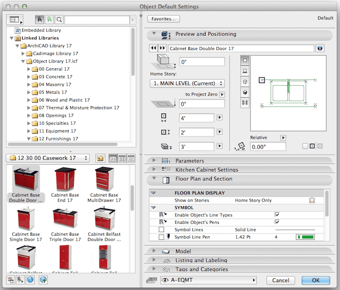Select Embedded Library in the tree

coord(41,30)
